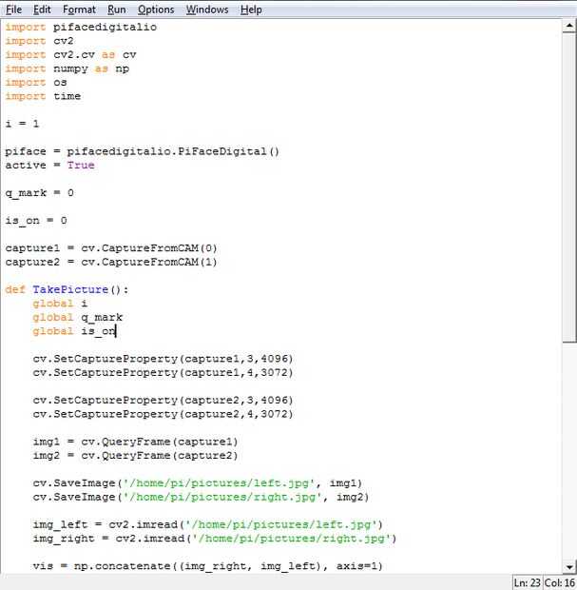This screenshot has width=577, height=590.
Task: Click the Col: 16 status indicator
Action: click(x=559, y=582)
